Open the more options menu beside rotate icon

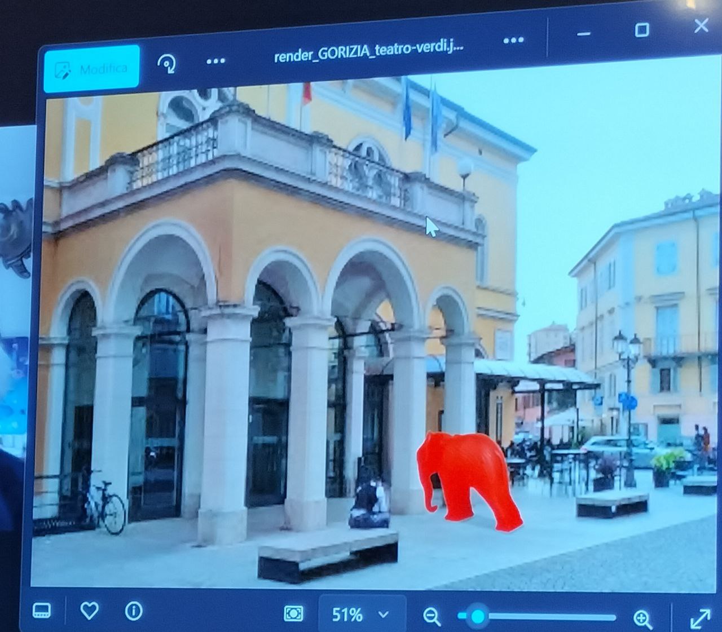coord(215,60)
